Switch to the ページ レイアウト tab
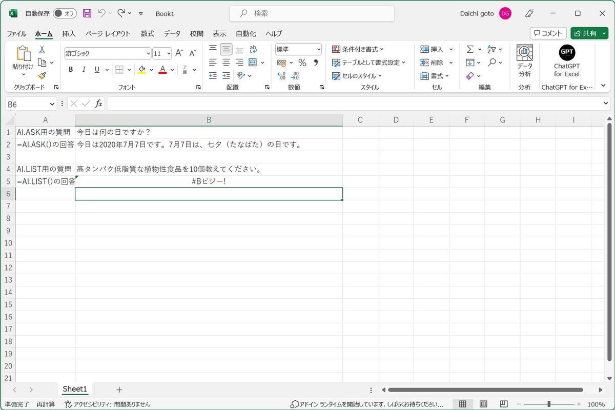The image size is (615, 410). pyautogui.click(x=108, y=33)
